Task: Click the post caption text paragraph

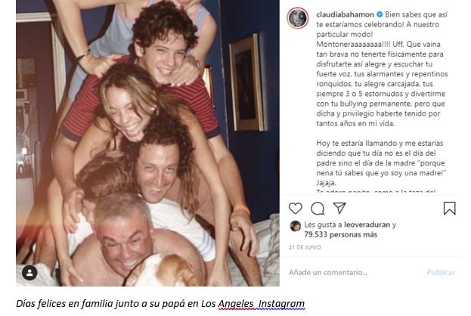Action: [382, 69]
